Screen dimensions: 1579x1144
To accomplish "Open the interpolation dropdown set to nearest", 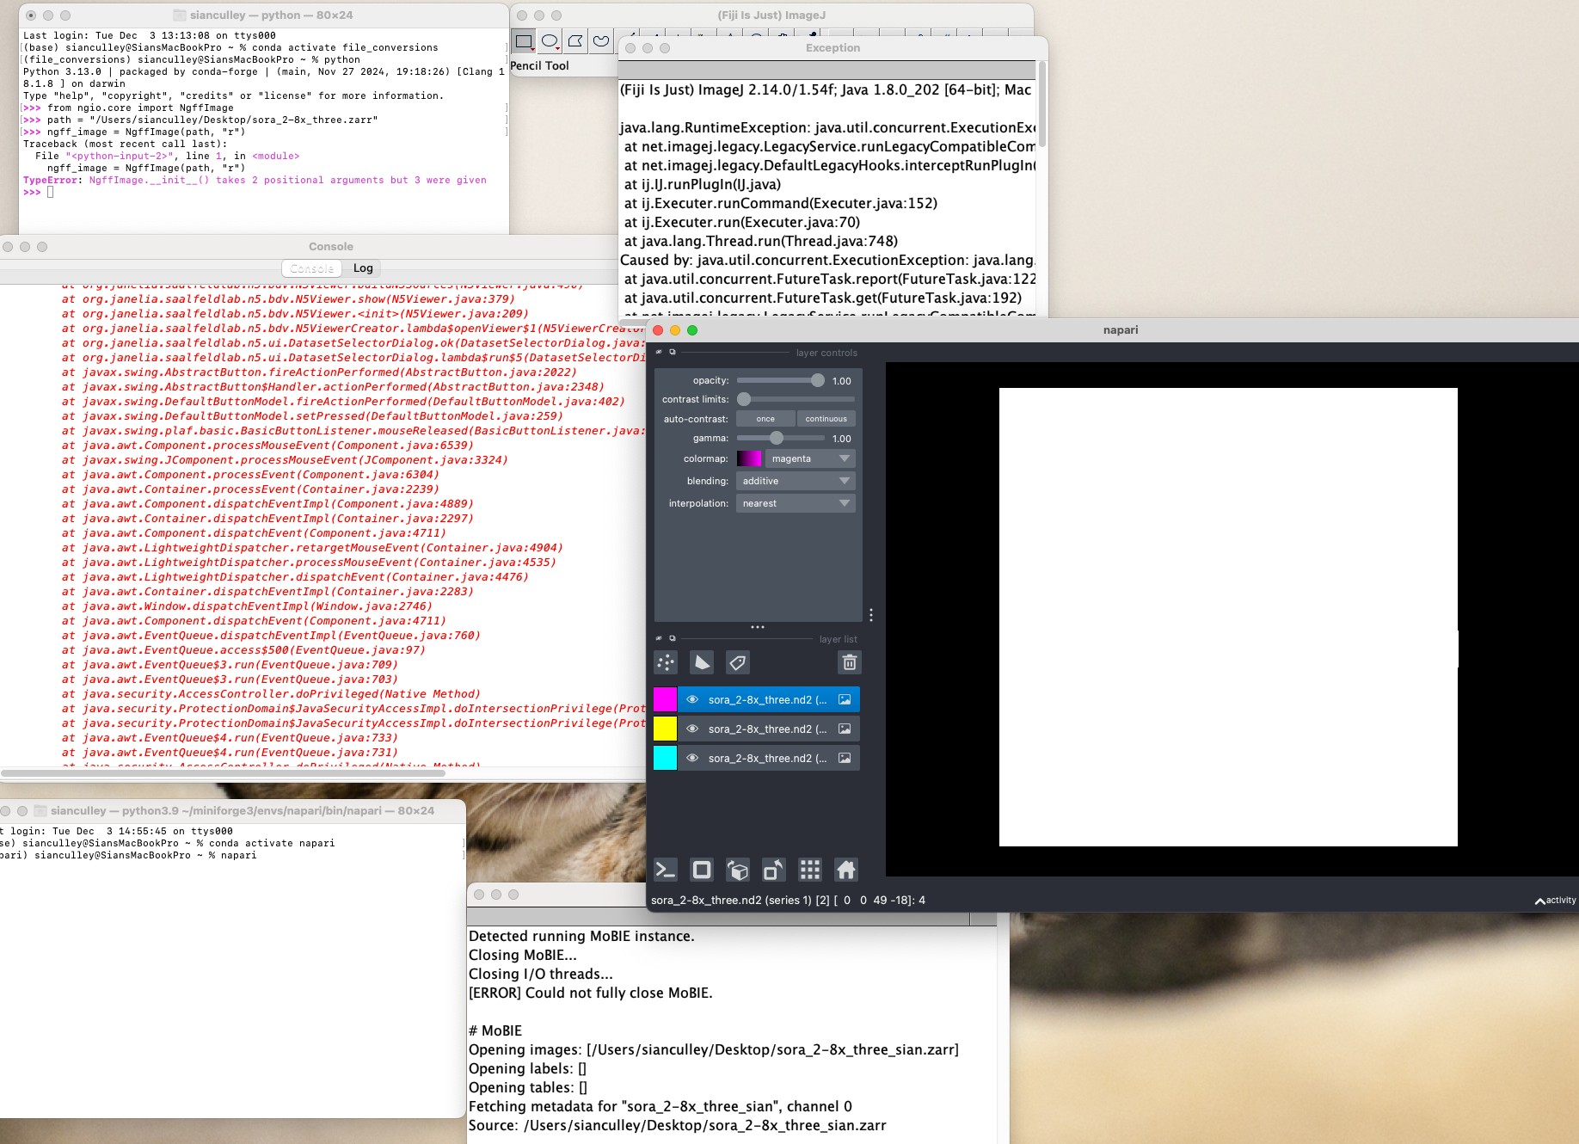I will [x=796, y=504].
